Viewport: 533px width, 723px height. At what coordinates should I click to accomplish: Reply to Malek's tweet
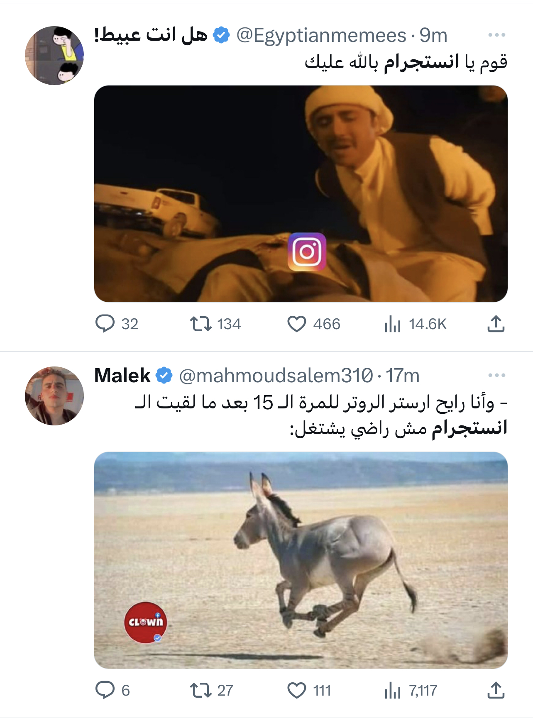(105, 690)
